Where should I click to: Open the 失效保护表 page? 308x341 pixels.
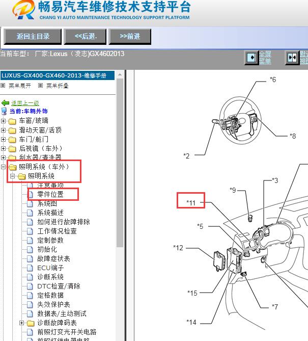click(53, 304)
